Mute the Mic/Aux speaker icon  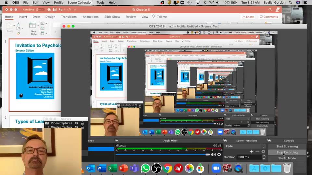tap(213, 155)
